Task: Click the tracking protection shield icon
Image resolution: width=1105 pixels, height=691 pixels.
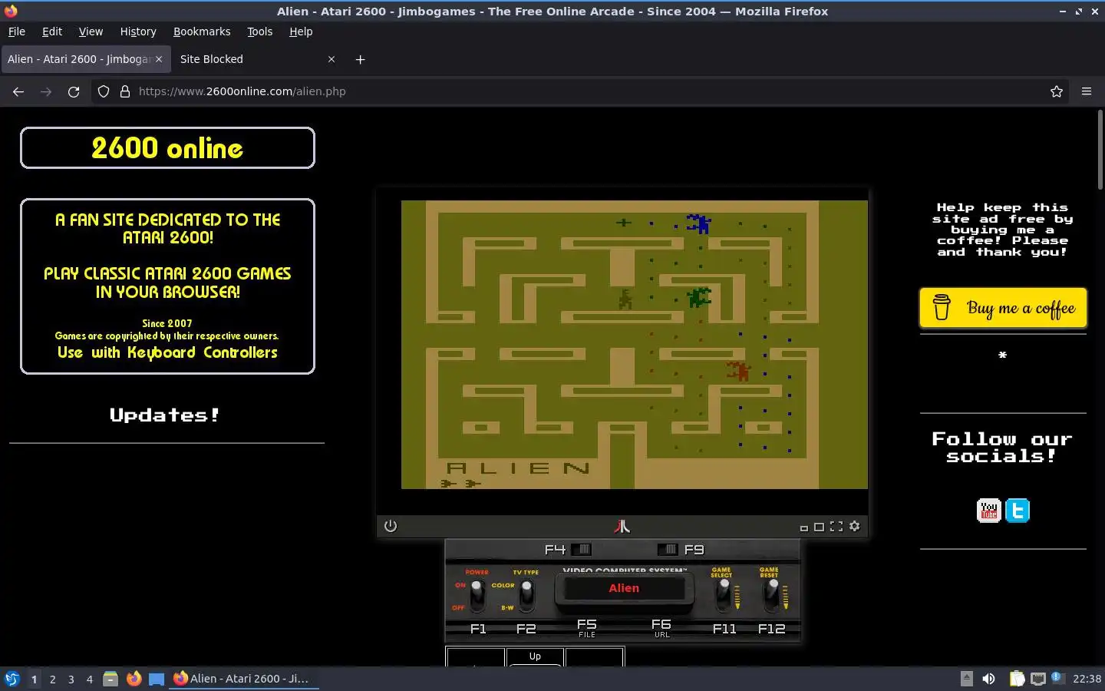Action: coord(104,91)
